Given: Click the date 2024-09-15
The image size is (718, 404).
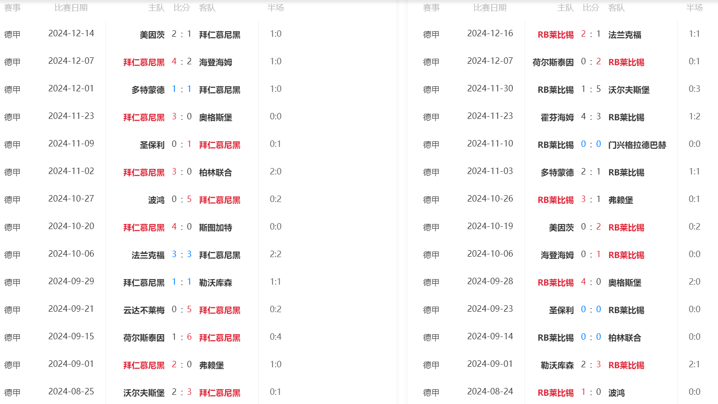Looking at the screenshot, I should click(x=71, y=337).
